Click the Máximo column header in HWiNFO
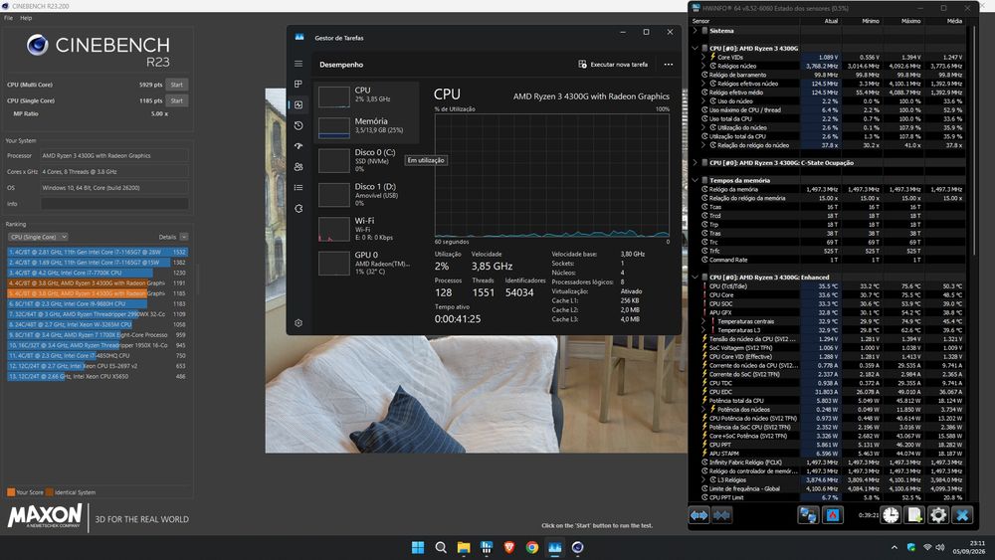 [x=910, y=21]
